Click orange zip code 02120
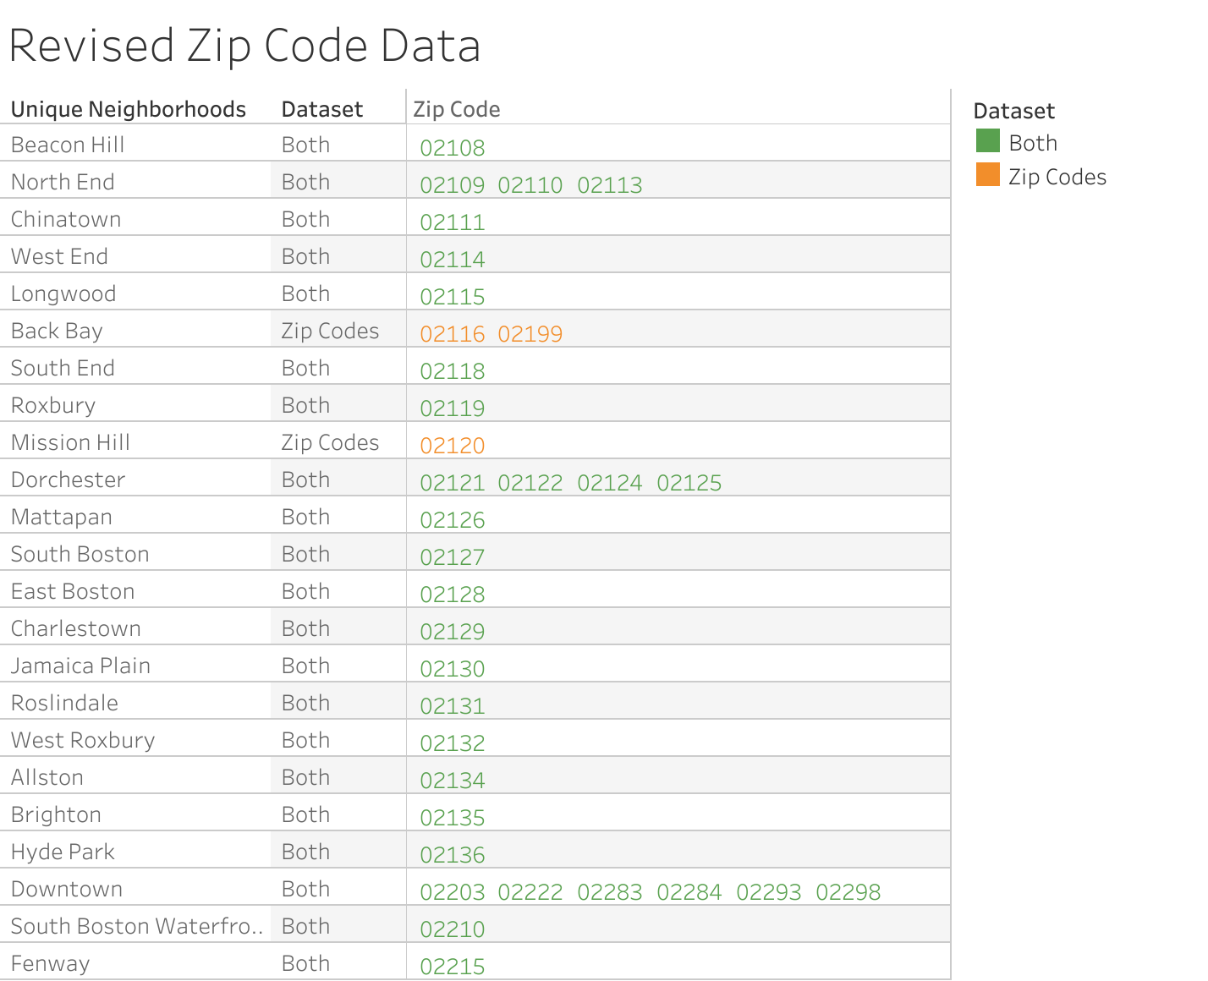 pos(453,446)
